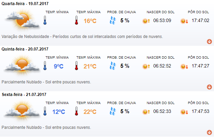Click the Quarta-feira cloudy sun weather icon

coord(22,20)
